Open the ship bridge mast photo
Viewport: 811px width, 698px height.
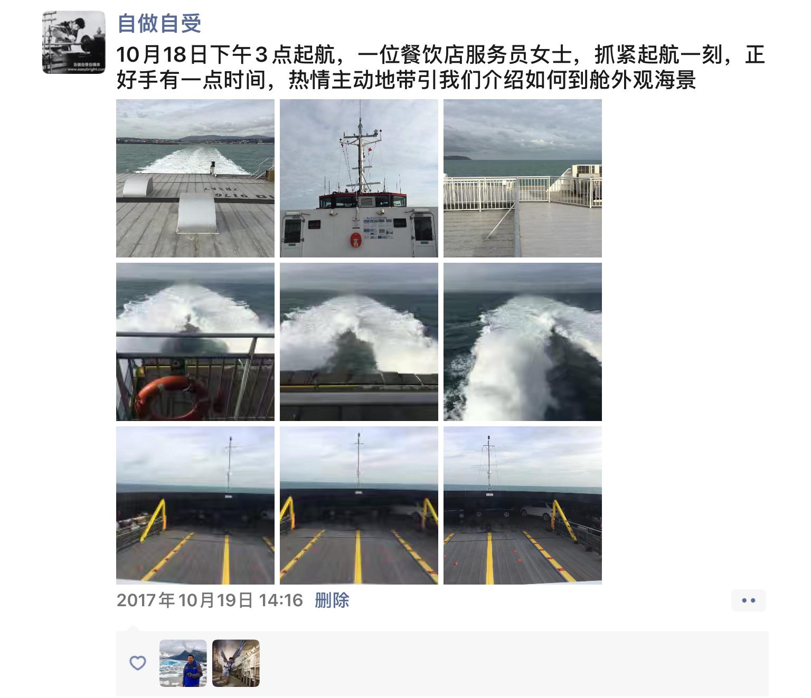click(359, 178)
